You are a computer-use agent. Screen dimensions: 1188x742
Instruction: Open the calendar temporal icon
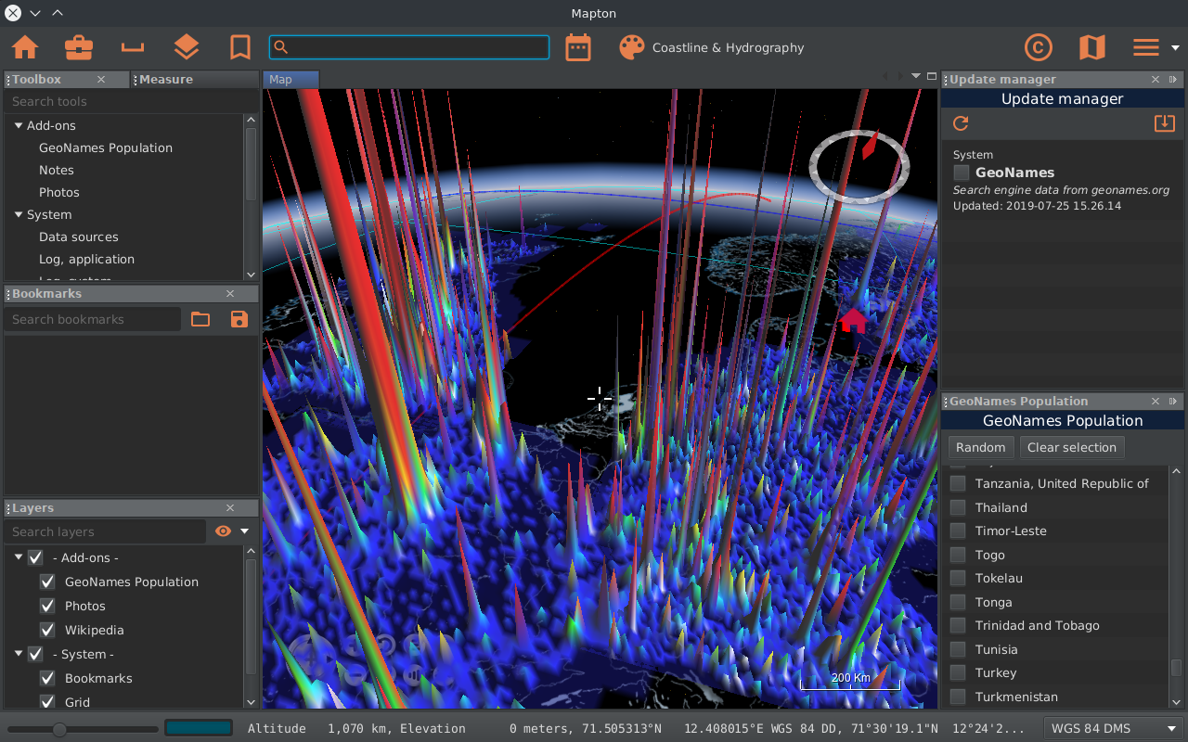578,47
